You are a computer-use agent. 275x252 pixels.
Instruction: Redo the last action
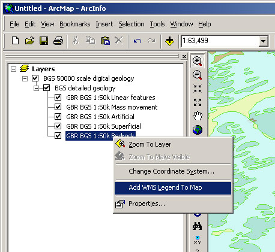pos(151,41)
